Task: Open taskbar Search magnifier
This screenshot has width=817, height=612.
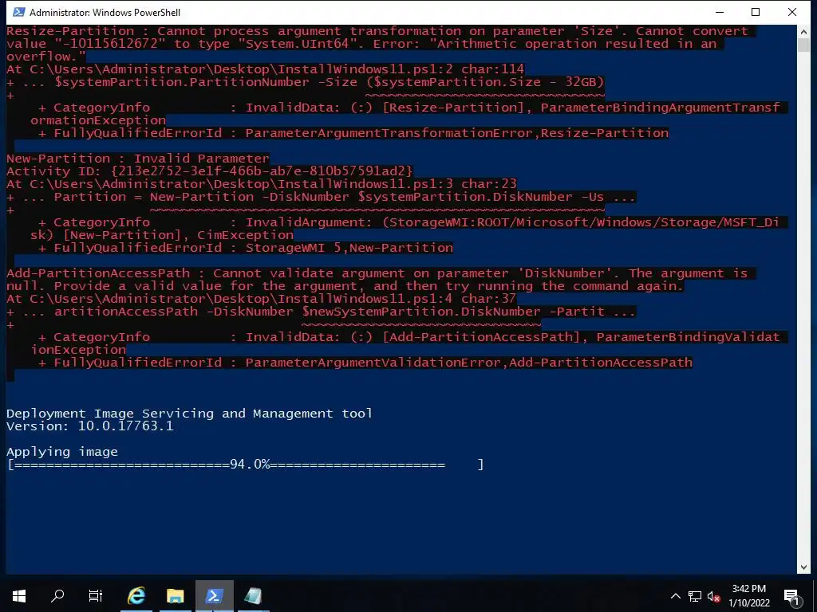Action: 57,595
